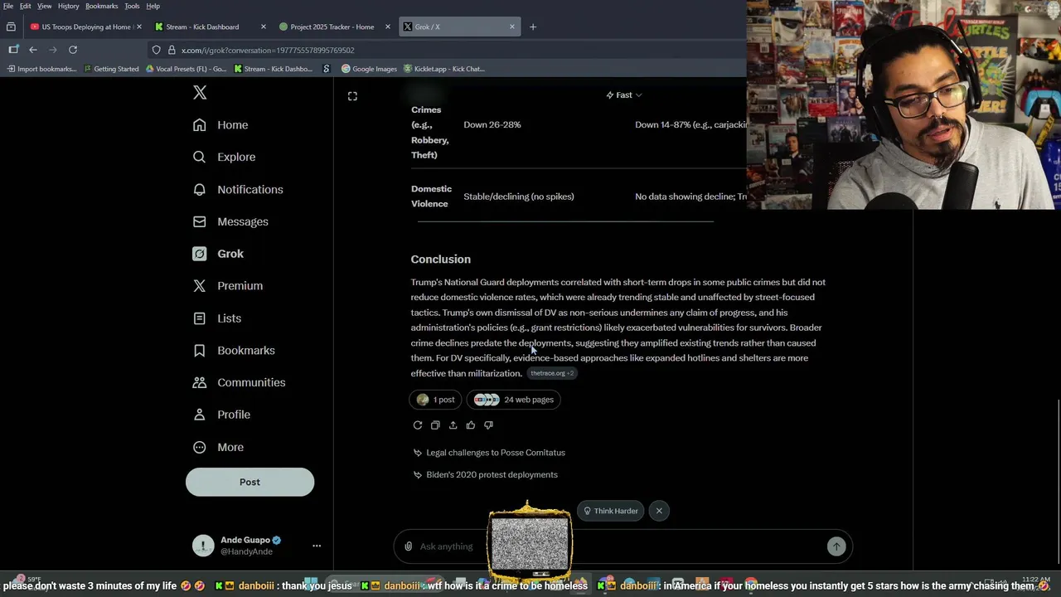Viewport: 1061px width, 597px height.
Task: Open Kicklet.app bookmark
Action: 443,69
